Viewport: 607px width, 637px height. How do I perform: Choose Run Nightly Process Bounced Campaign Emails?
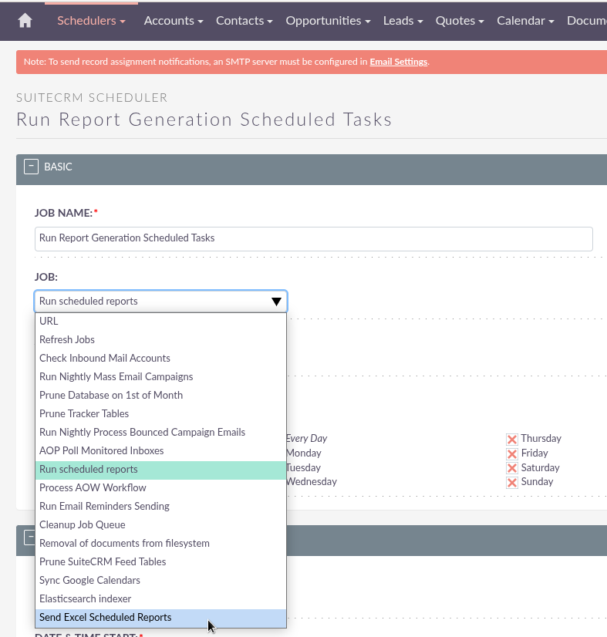coord(160,432)
